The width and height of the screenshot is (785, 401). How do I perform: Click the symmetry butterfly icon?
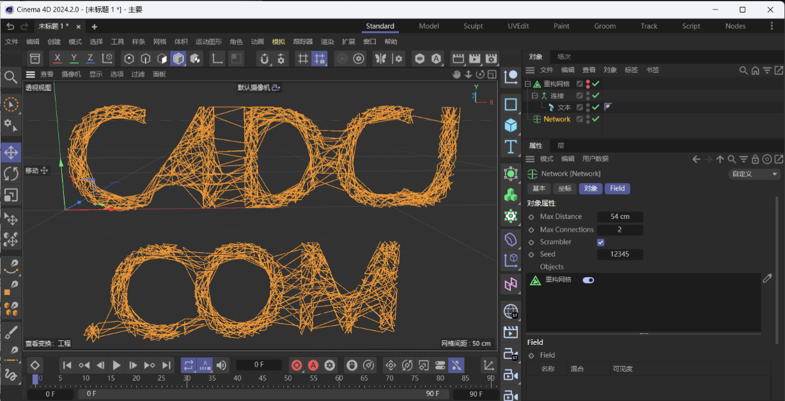381,59
